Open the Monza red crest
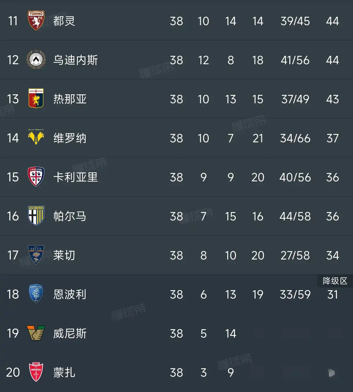The height and width of the screenshot is (392, 353). pos(36,372)
